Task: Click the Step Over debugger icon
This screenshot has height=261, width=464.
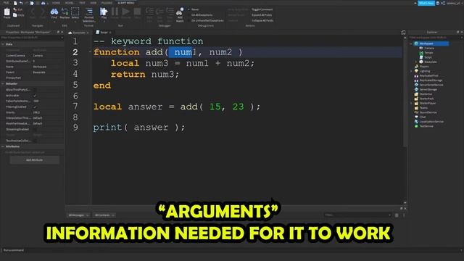Action: pos(159,12)
